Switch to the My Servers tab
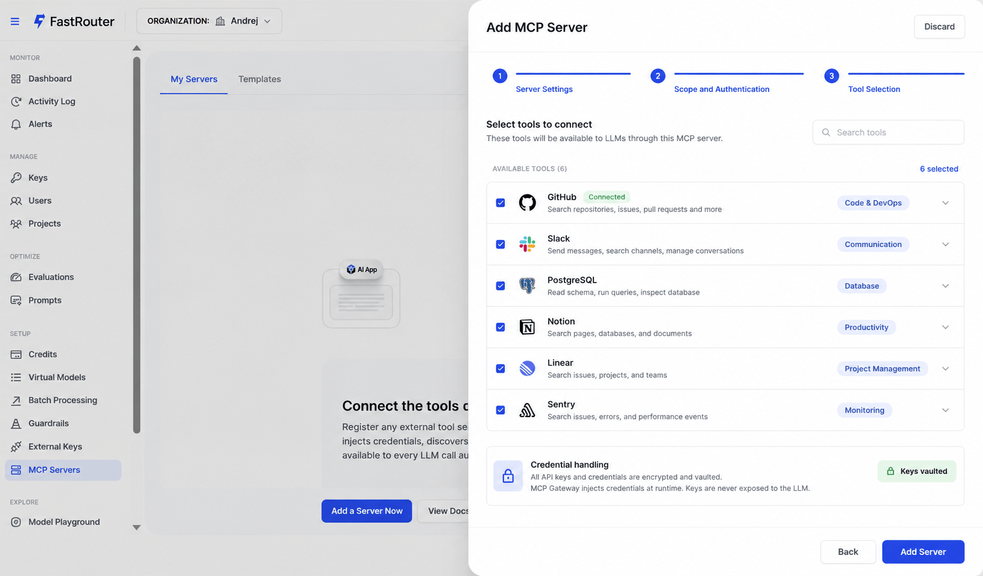 tap(194, 79)
